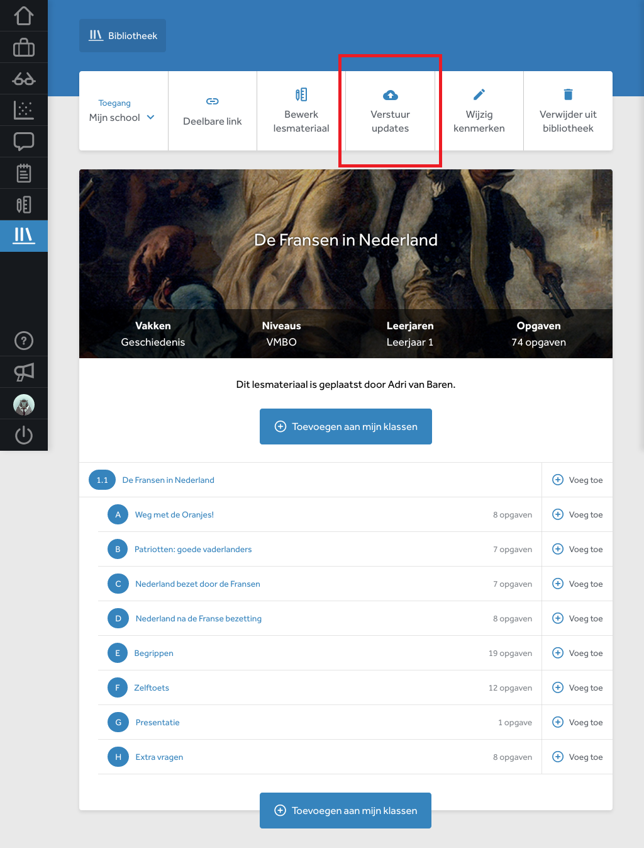The image size is (644, 848).
Task: Click the 1.1 chapter badge
Action: (103, 480)
